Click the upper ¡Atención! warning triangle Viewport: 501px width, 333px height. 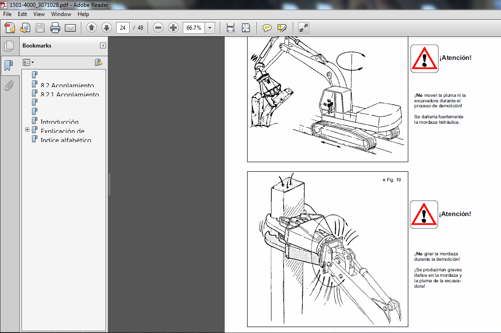point(424,59)
